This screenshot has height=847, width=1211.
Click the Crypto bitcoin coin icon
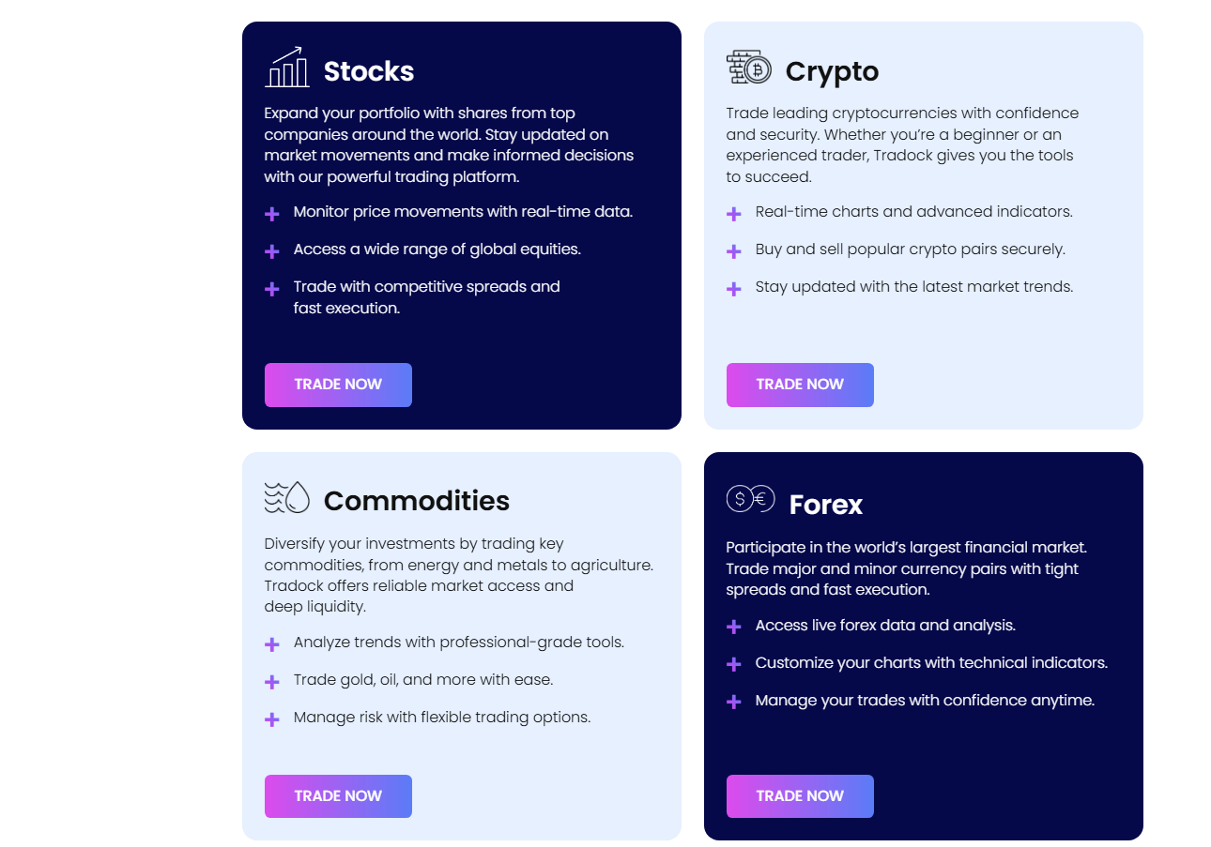[x=749, y=68]
